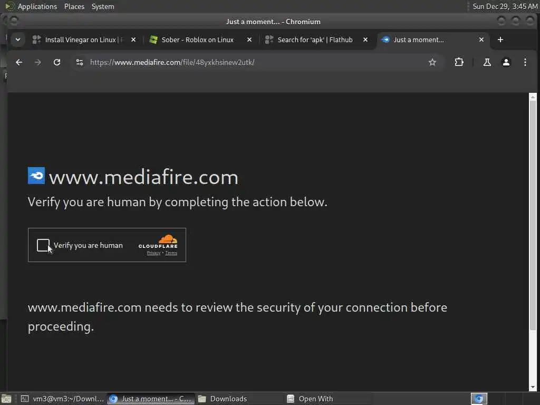Click the browser back arrow
540x405 pixels.
pos(19,62)
